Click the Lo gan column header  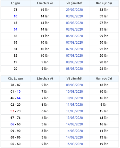[x=15, y=3]
